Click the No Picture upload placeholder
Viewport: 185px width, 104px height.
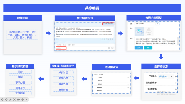pos(149,31)
